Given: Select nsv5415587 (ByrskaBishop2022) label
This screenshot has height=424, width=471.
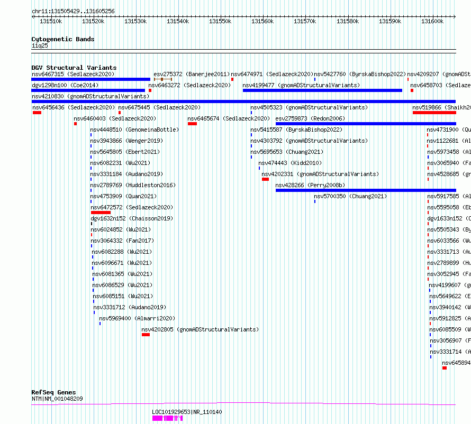Looking at the screenshot, I should click(x=296, y=130).
